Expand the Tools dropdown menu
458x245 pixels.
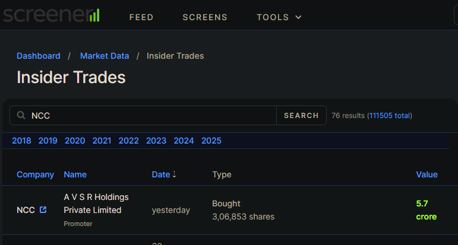pyautogui.click(x=279, y=17)
